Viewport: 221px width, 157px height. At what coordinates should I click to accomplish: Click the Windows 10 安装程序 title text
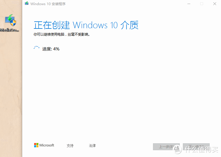point(48,4)
